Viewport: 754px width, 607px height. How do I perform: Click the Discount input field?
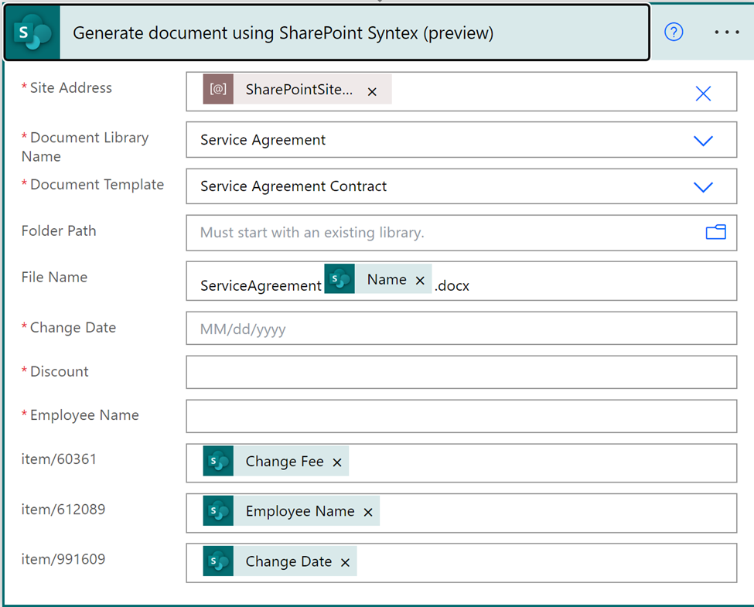tap(461, 373)
